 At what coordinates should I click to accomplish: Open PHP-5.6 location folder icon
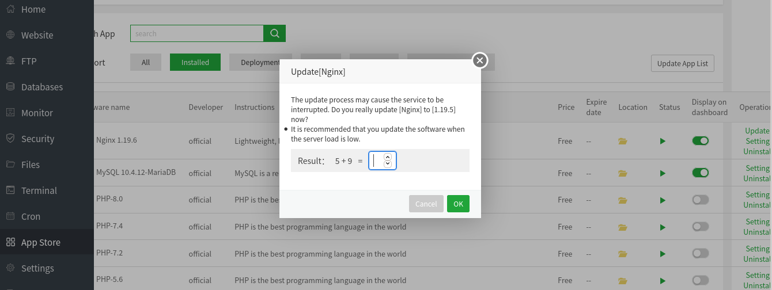[x=623, y=281]
